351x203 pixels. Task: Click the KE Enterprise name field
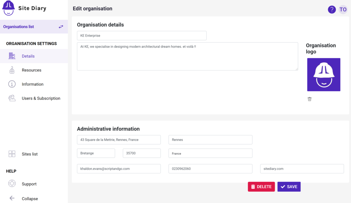(142, 36)
